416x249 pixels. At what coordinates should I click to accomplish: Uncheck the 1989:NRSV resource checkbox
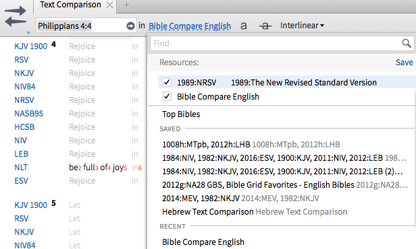(x=167, y=82)
